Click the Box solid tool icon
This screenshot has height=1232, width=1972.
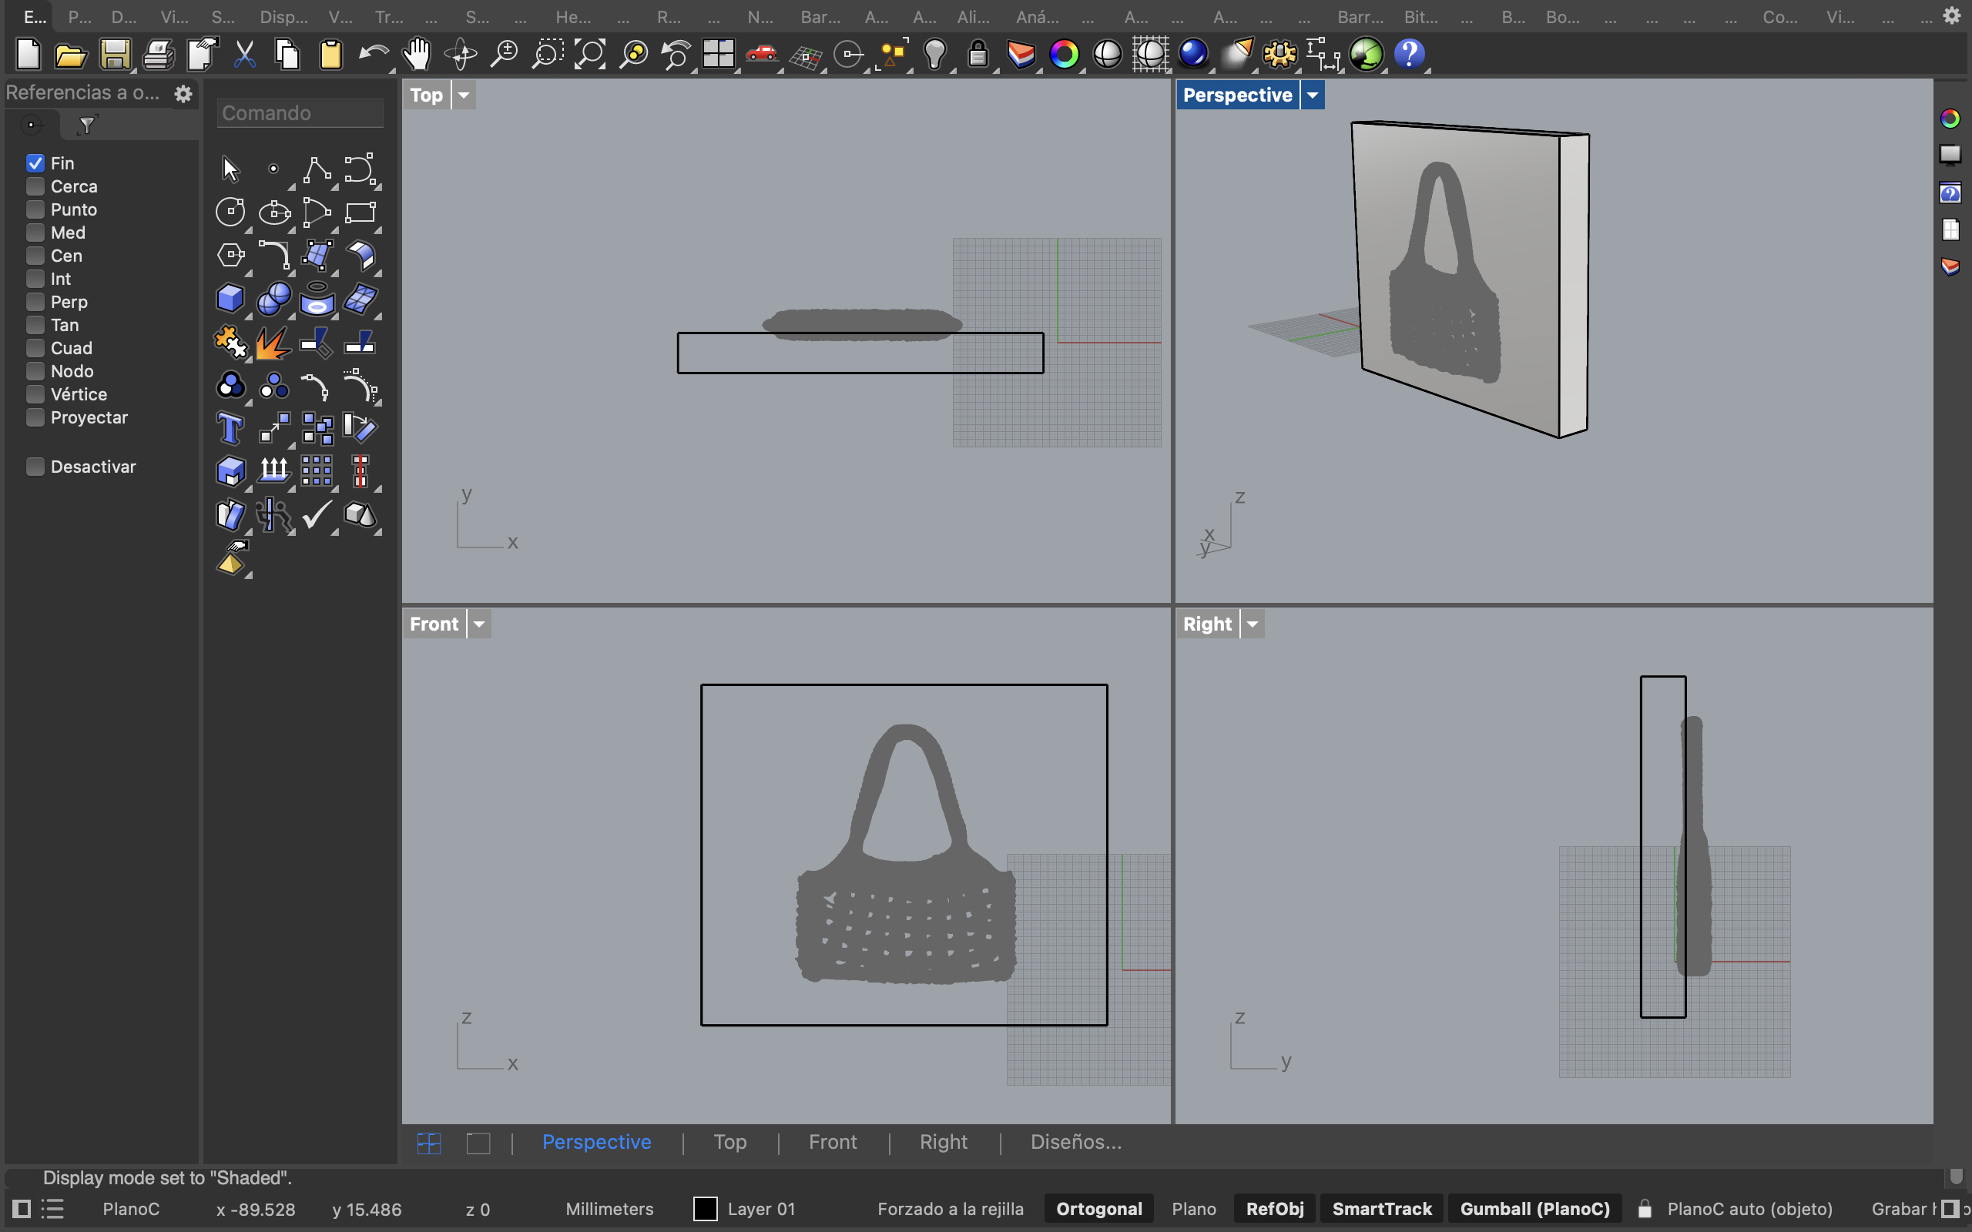pos(230,299)
